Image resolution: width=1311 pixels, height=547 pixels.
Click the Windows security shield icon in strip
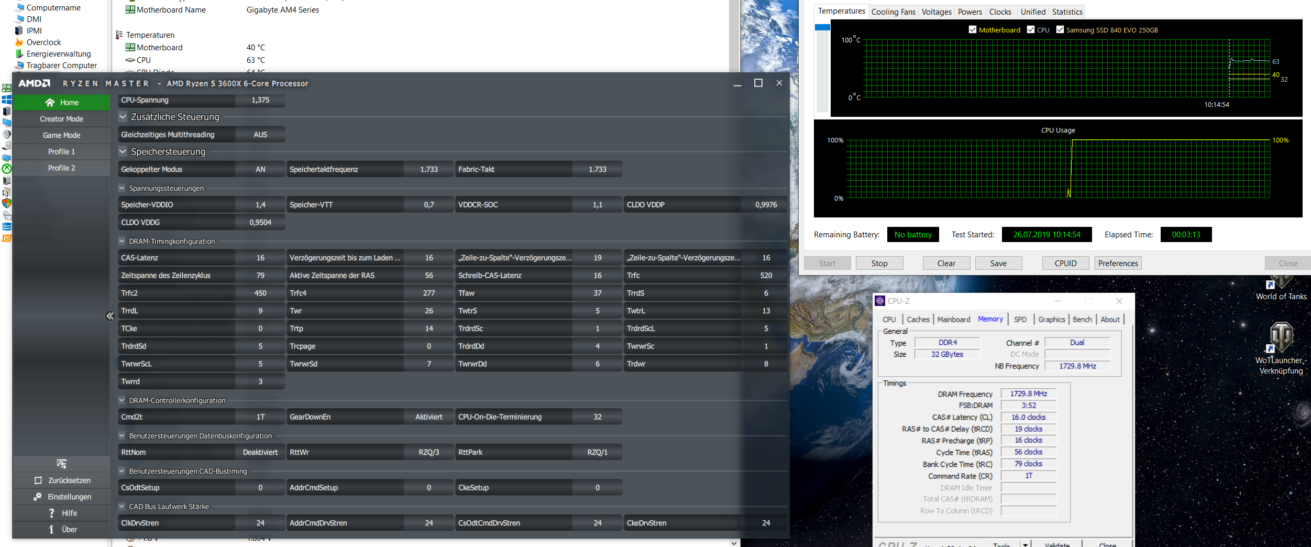pyautogui.click(x=7, y=203)
